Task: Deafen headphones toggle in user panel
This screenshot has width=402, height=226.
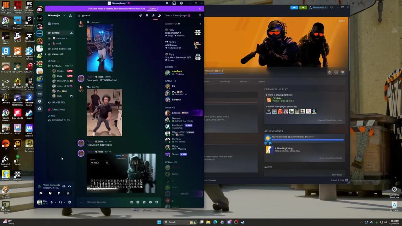Action: [x=60, y=202]
